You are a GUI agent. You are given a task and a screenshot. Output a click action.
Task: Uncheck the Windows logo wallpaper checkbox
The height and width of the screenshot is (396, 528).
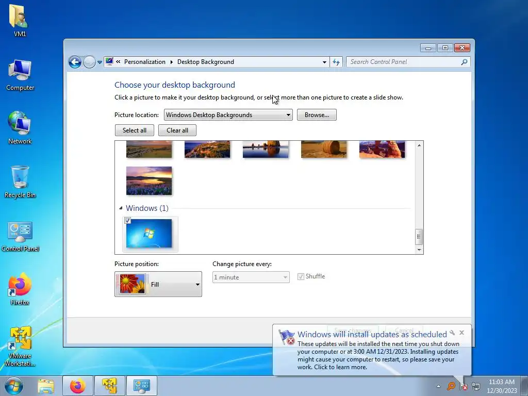[x=128, y=221]
